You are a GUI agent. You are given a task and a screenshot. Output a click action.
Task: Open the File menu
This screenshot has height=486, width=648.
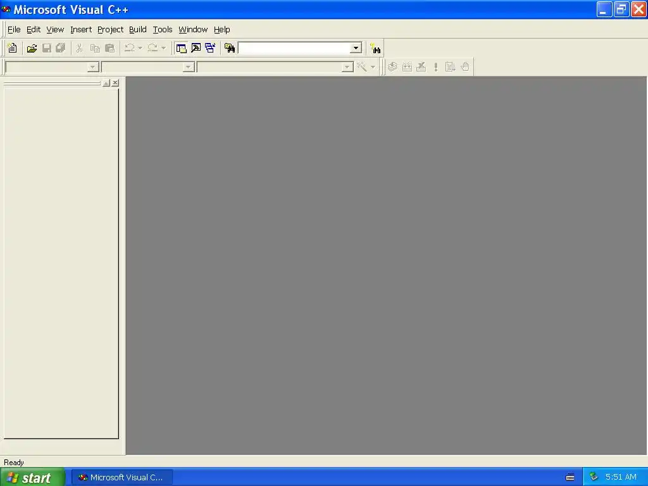(x=14, y=29)
